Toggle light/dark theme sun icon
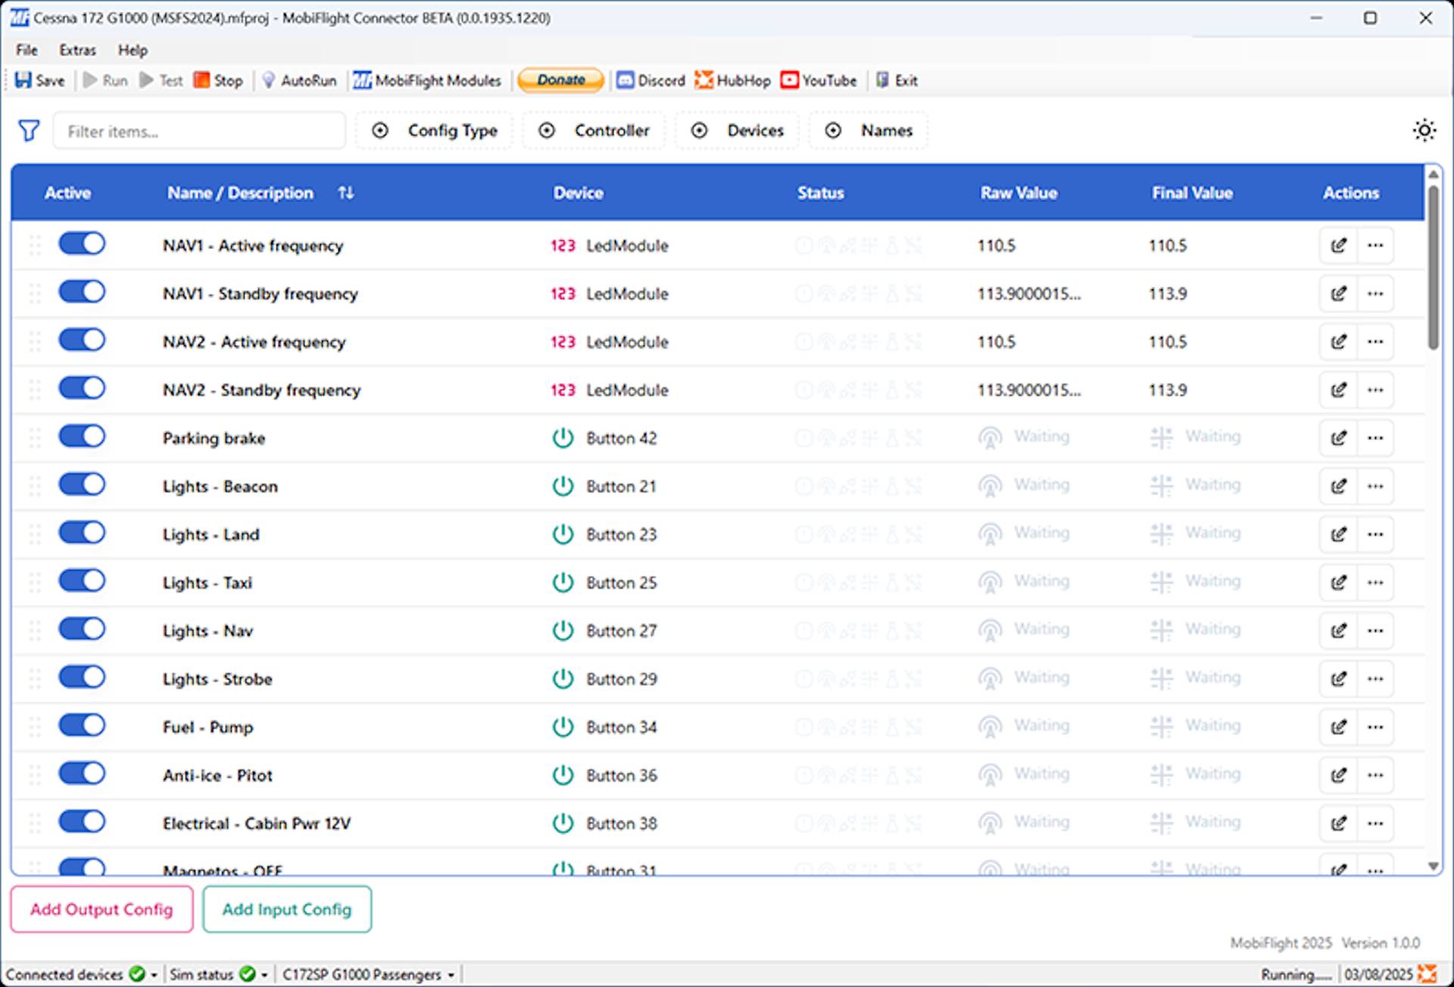Screen dimensions: 1454x987 pyautogui.click(x=1424, y=130)
